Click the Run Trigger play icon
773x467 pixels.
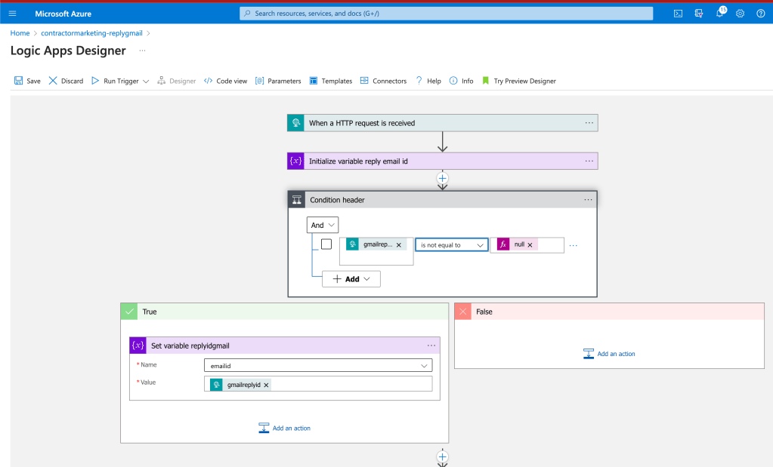tap(95, 81)
